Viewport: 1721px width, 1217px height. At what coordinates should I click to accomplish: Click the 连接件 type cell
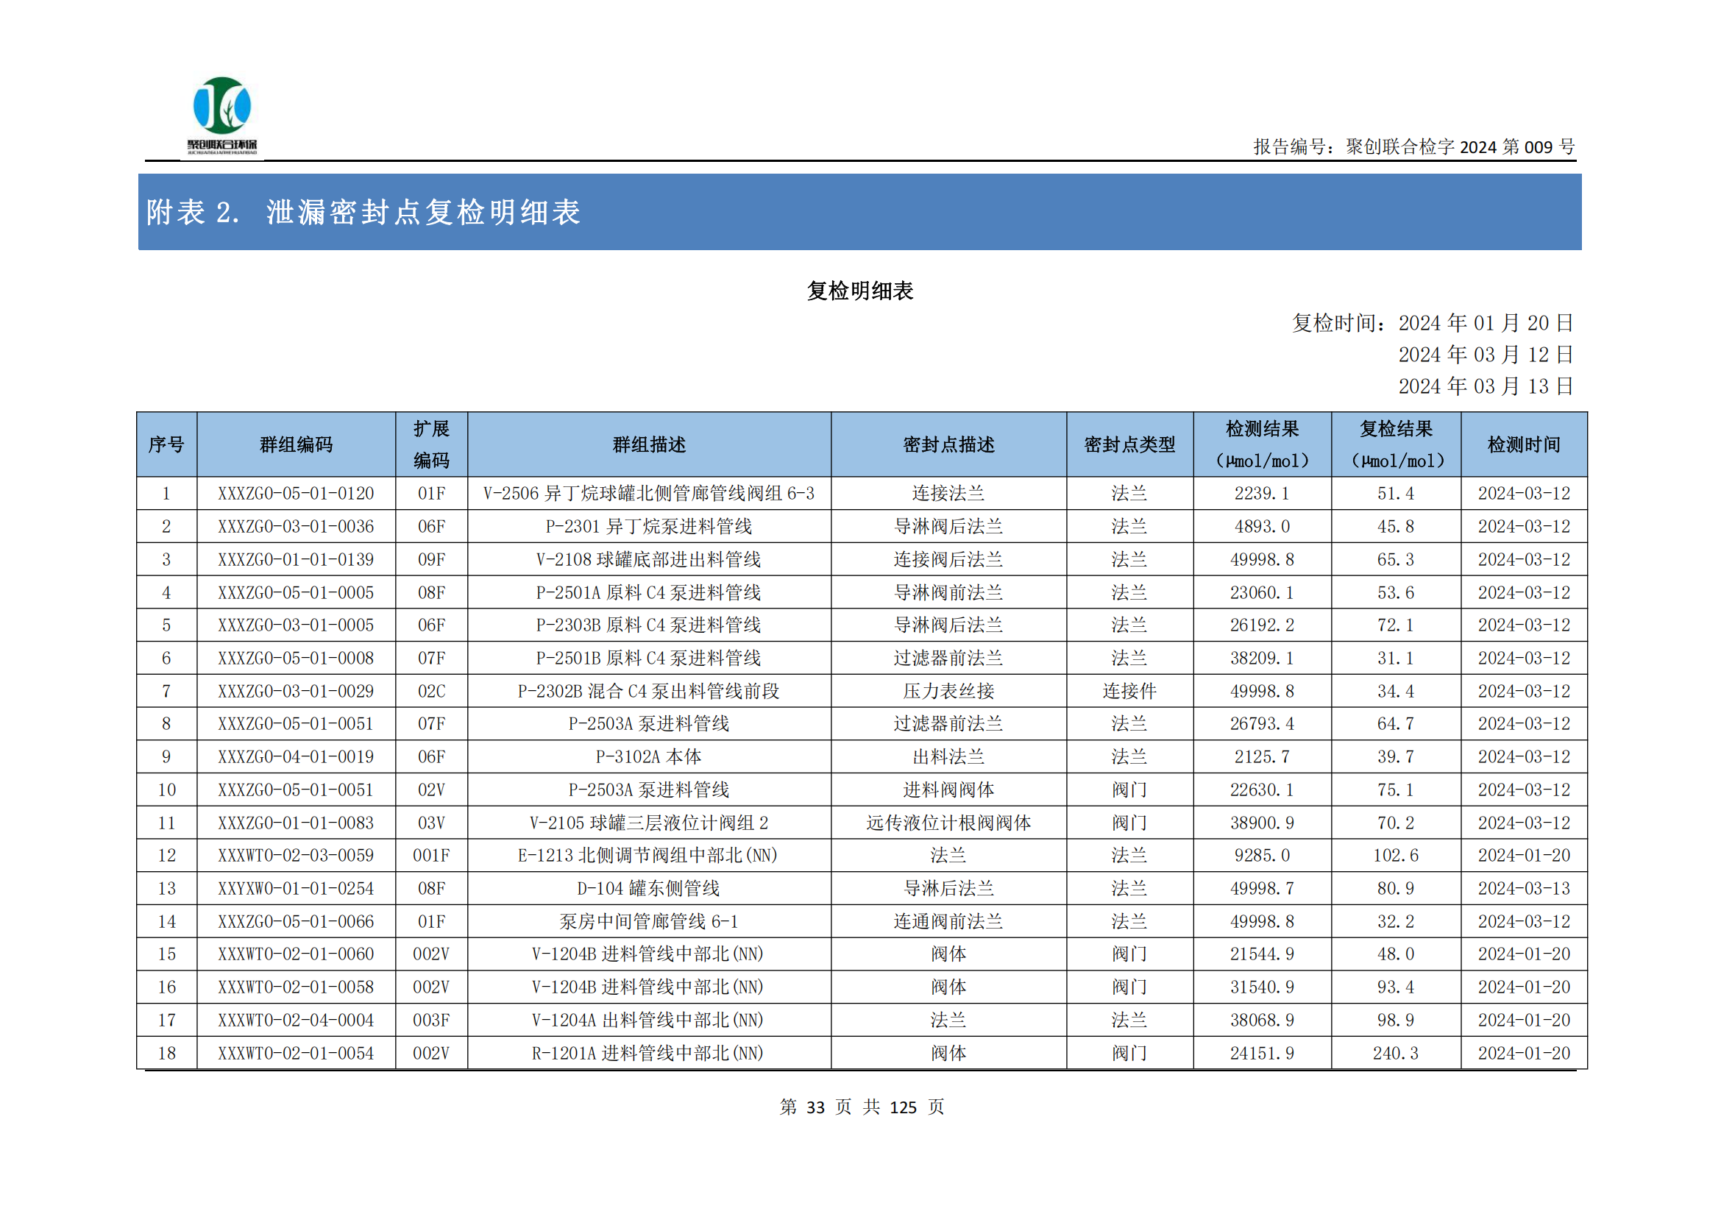click(1129, 691)
